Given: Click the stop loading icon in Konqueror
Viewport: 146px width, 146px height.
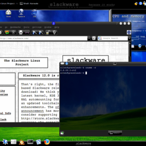Looking at the screenshot, I should pyautogui.click(x=13, y=32).
